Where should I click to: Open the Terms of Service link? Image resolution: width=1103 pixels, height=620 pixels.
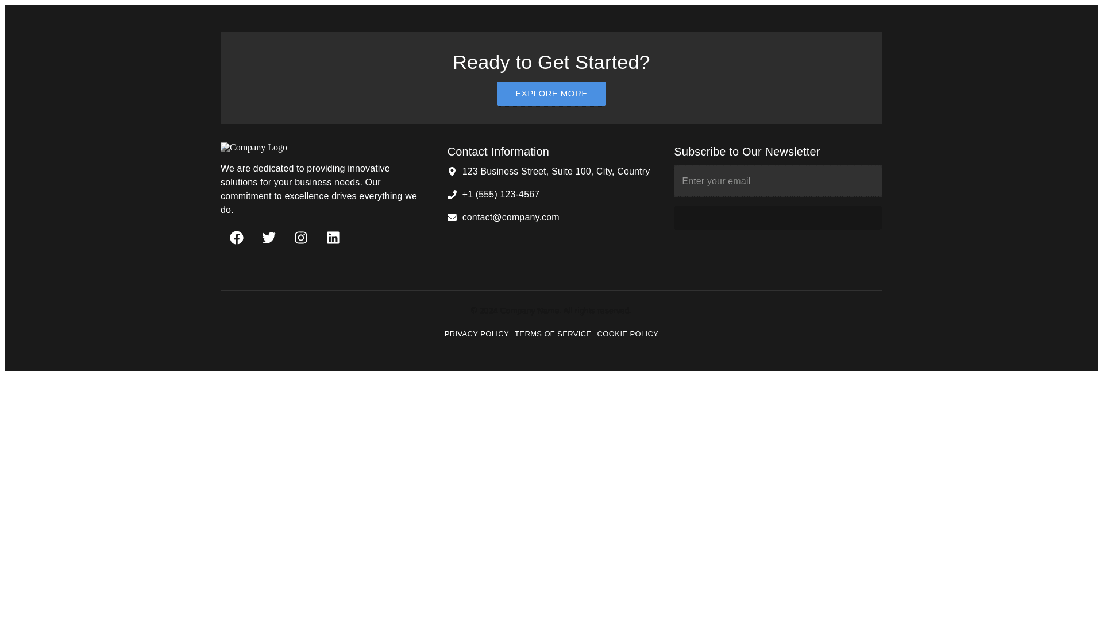coord(553,334)
